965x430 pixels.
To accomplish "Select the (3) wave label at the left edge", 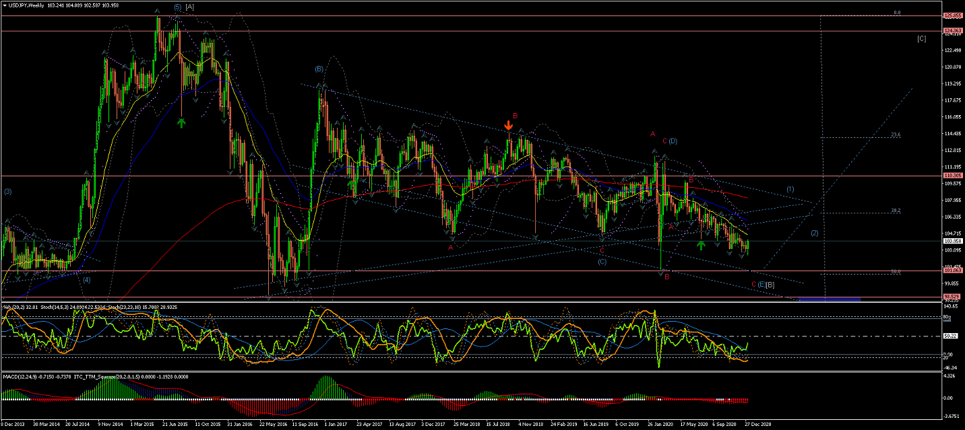I will coord(7,192).
